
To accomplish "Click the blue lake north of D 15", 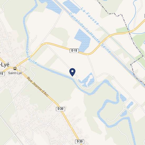I will (83, 40).
